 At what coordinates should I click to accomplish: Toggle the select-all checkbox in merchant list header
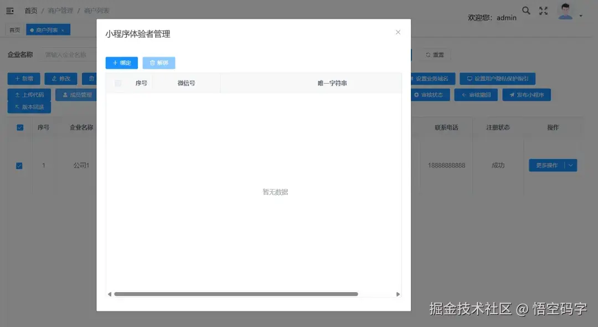point(20,127)
